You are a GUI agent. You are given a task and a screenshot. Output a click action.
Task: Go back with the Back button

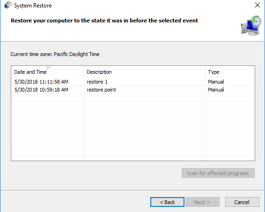167,202
